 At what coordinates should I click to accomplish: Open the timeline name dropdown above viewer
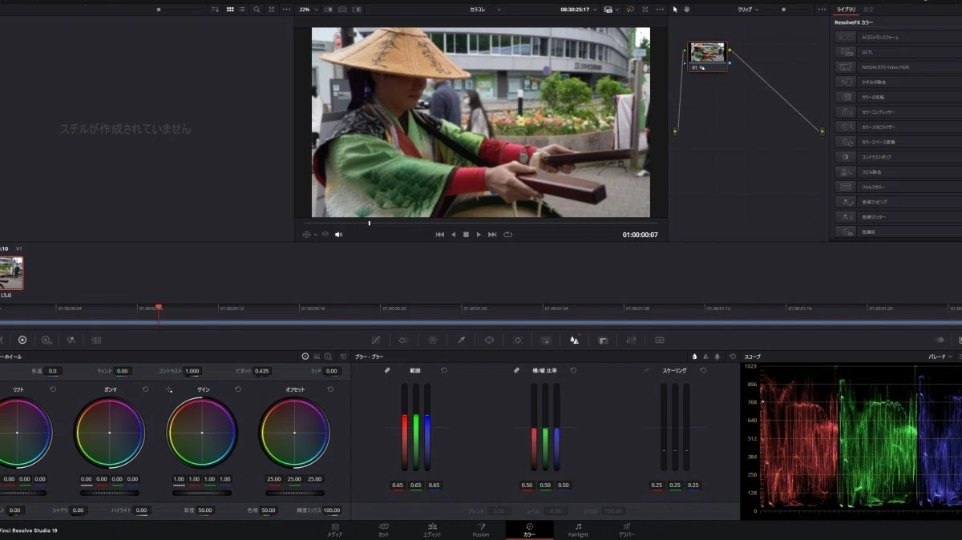(x=486, y=10)
